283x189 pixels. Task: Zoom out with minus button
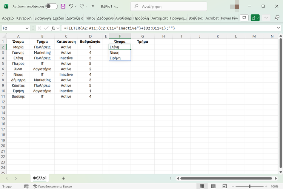tap(233, 186)
